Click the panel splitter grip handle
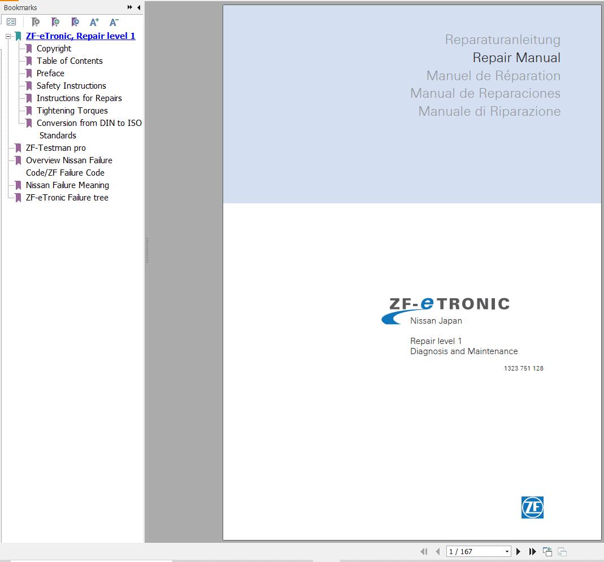This screenshot has width=604, height=562. pyautogui.click(x=147, y=251)
